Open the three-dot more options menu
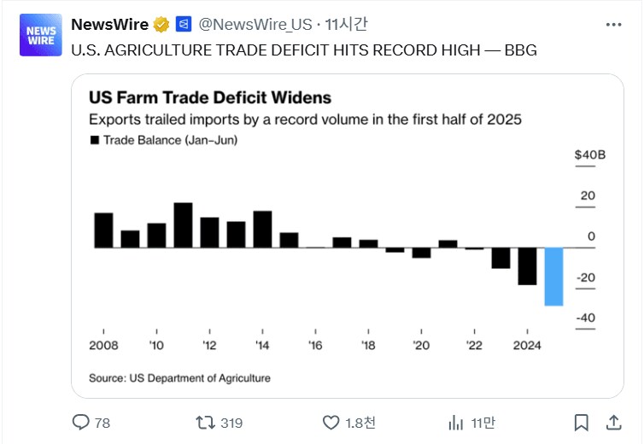644x444 pixels. (x=613, y=25)
